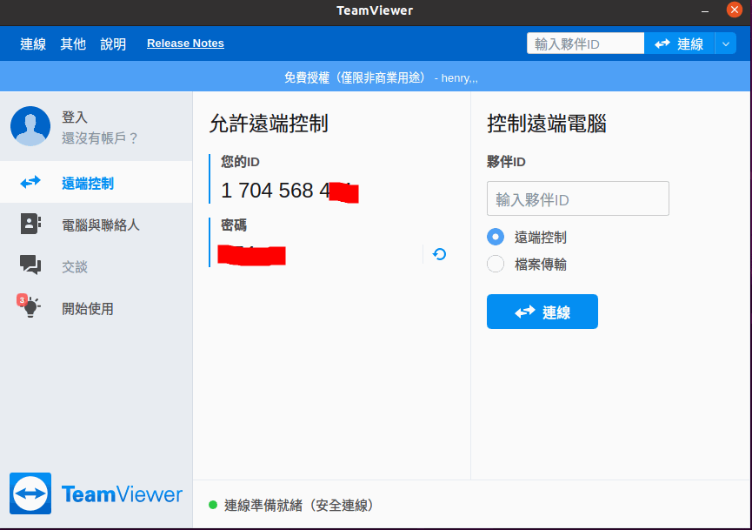
Task: Click the contacts book sidebar icon
Action: coord(30,224)
